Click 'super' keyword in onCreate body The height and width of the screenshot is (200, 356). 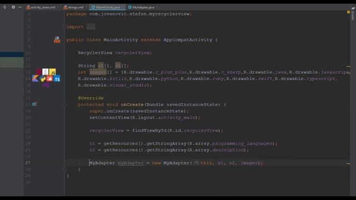tap(96, 111)
